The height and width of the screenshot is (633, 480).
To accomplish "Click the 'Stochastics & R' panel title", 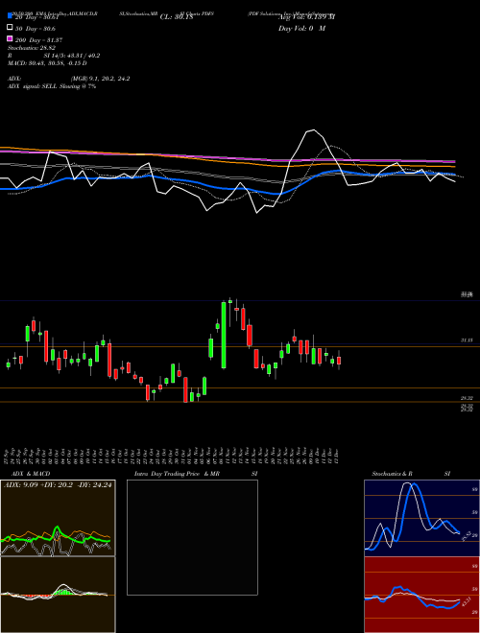I will coord(392,474).
